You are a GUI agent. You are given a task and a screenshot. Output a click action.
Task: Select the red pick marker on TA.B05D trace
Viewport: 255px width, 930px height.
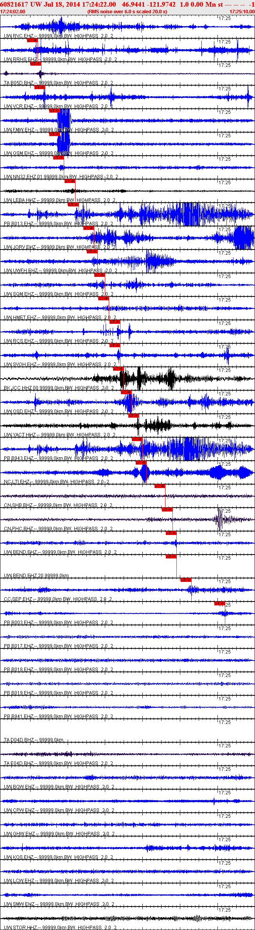tap(36, 63)
